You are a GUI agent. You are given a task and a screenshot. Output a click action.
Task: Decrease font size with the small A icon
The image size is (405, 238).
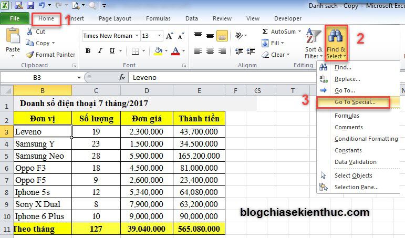(181, 36)
